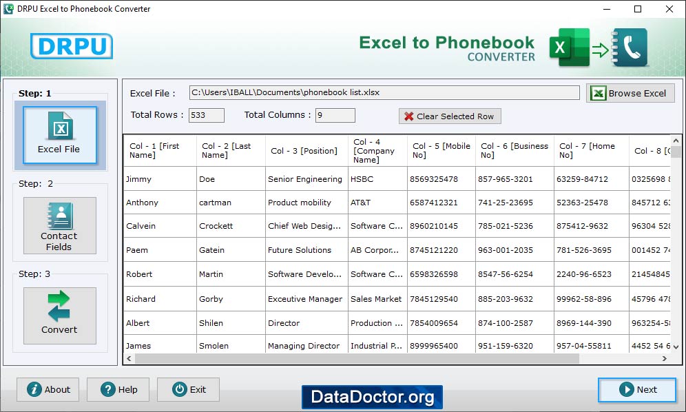
Task: Click the Total Rows field showing 533
Action: 207,115
